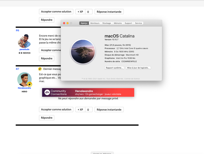Click the Contrat de licence link
This screenshot has width=204, height=154.
(132, 79)
